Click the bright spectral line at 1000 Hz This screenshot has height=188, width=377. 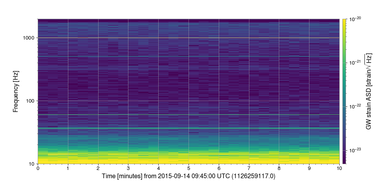coord(188,38)
